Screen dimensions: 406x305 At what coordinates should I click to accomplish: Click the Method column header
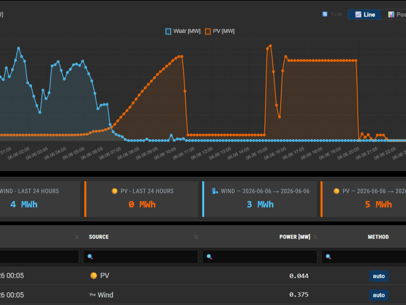click(x=378, y=237)
